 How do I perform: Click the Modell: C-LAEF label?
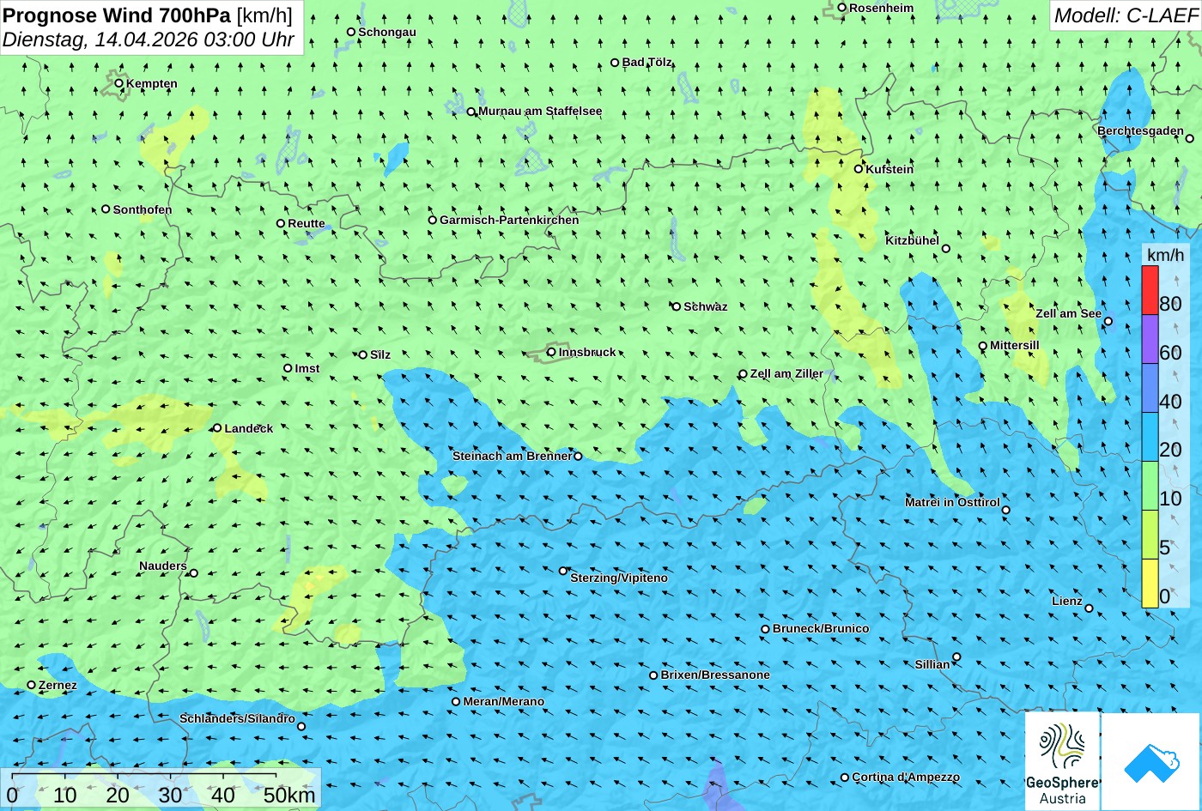(1125, 15)
